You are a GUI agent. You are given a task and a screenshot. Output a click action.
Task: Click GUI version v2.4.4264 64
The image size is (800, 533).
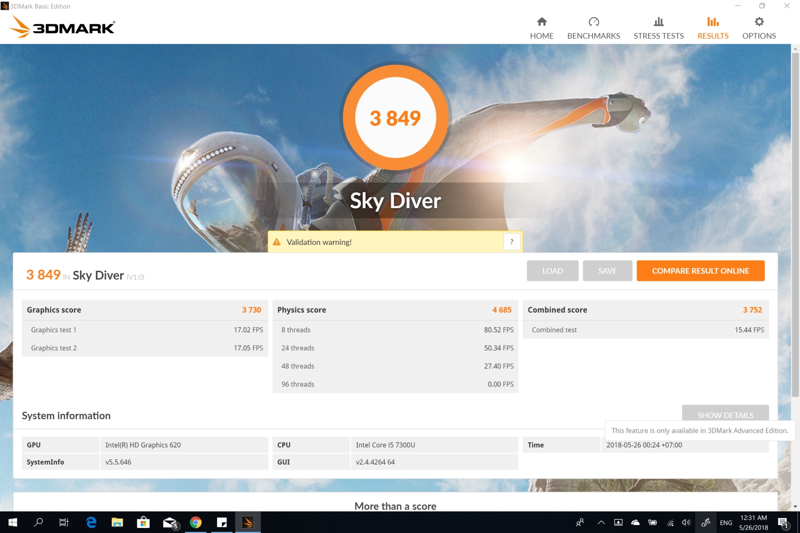tap(375, 462)
